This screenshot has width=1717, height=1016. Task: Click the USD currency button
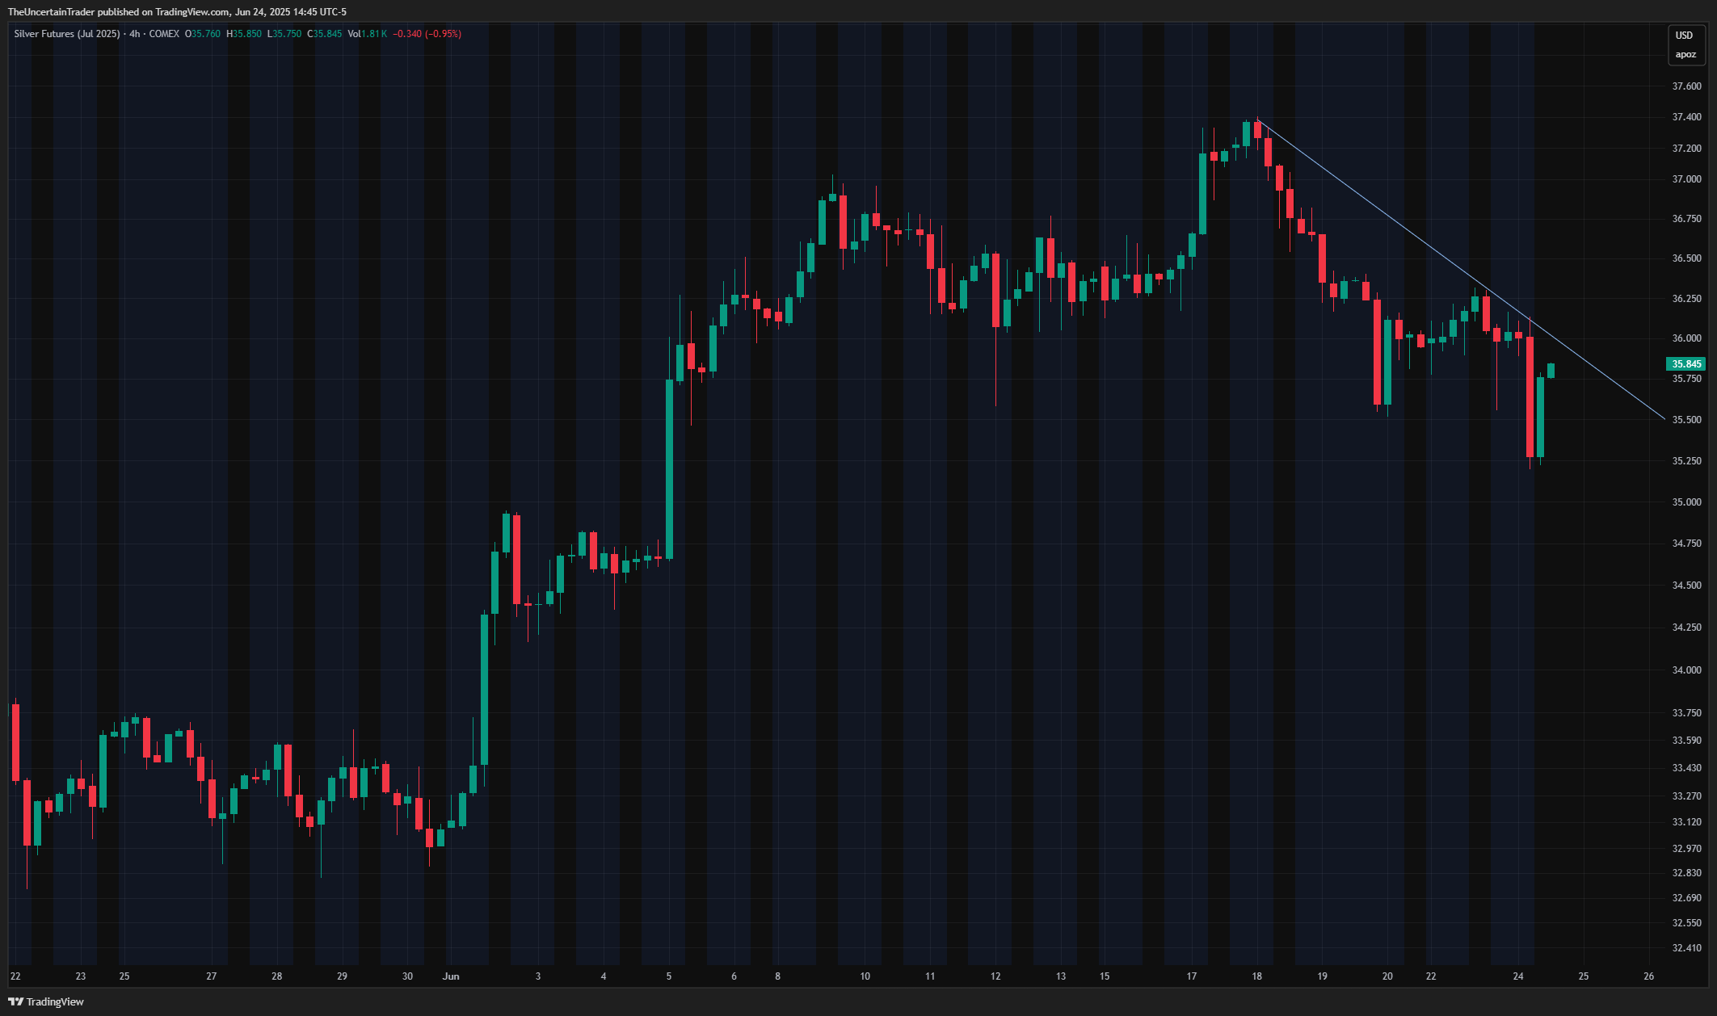point(1684,35)
